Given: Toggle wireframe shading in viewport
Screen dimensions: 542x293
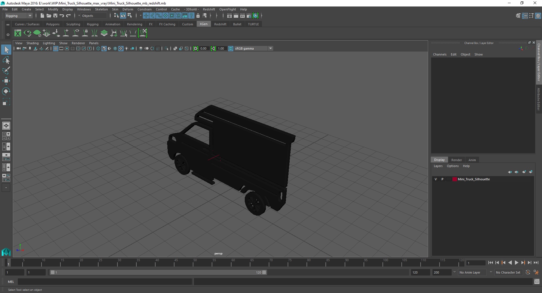Looking at the screenshot, I should tap(98, 48).
